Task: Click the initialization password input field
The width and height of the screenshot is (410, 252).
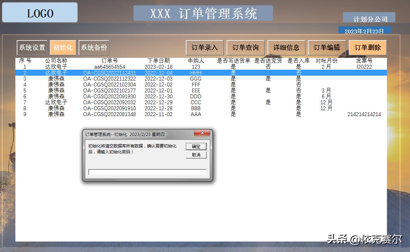Action: (147, 172)
